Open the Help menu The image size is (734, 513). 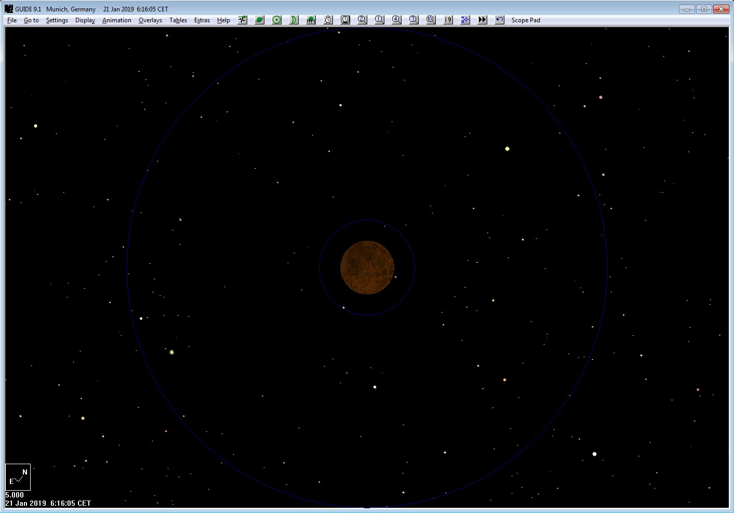tap(223, 20)
